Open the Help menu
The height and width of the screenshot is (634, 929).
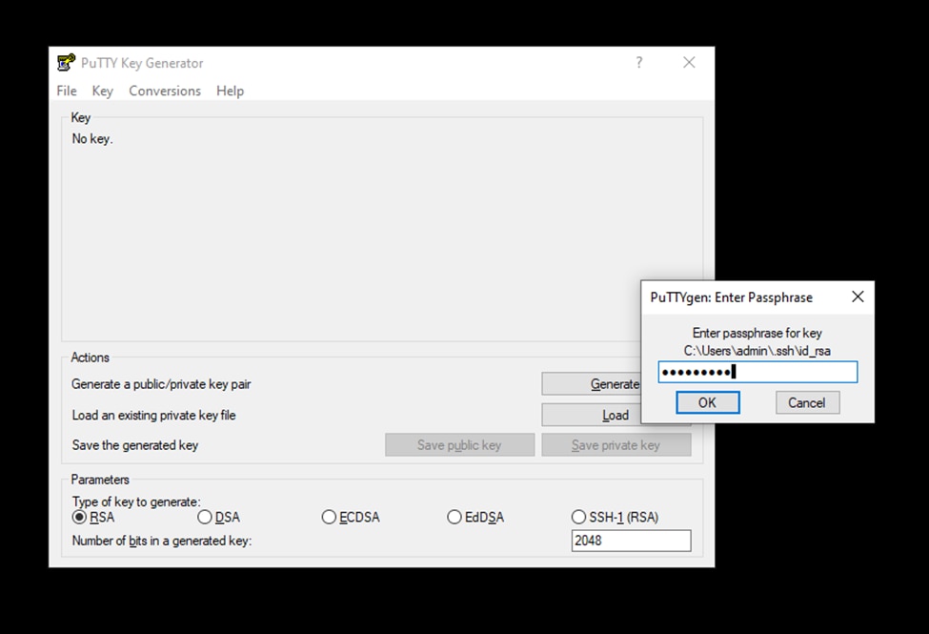click(230, 91)
